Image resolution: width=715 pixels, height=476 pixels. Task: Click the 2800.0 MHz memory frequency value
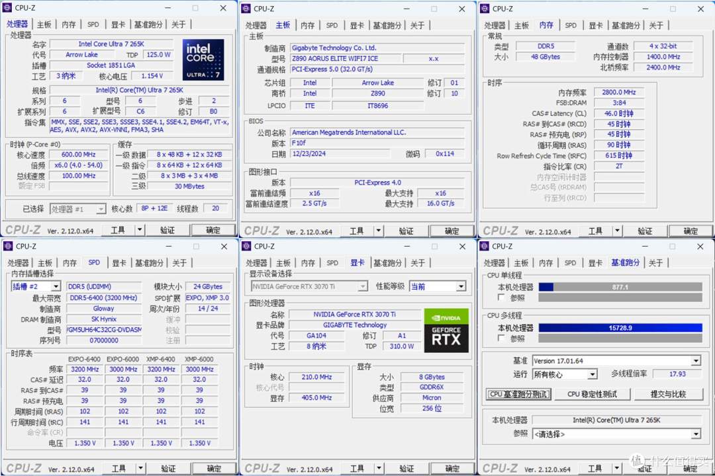(619, 92)
